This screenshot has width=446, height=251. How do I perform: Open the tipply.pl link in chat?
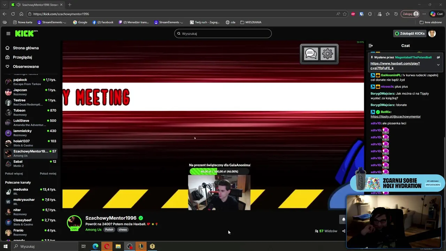[x=395, y=116]
